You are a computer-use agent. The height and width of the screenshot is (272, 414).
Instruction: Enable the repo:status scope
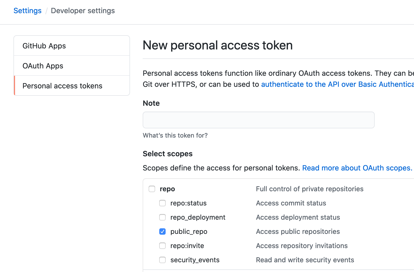coord(162,203)
